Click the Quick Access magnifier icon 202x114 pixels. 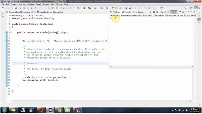click(x=185, y=8)
